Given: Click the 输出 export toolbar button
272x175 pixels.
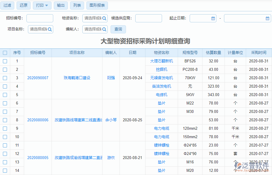Looking at the screenshot, I should tap(61, 5).
